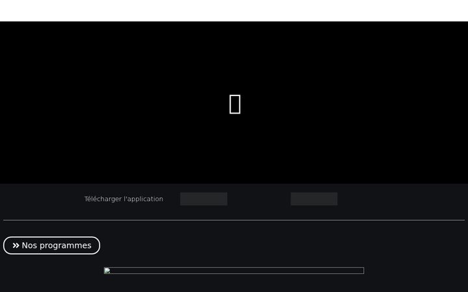Click the Télécharger l'application text
Image resolution: width=468 pixels, height=292 pixels.
[123, 199]
